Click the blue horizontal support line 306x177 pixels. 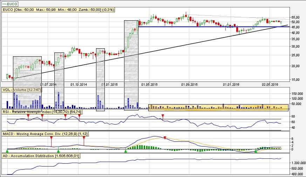click(x=210, y=27)
